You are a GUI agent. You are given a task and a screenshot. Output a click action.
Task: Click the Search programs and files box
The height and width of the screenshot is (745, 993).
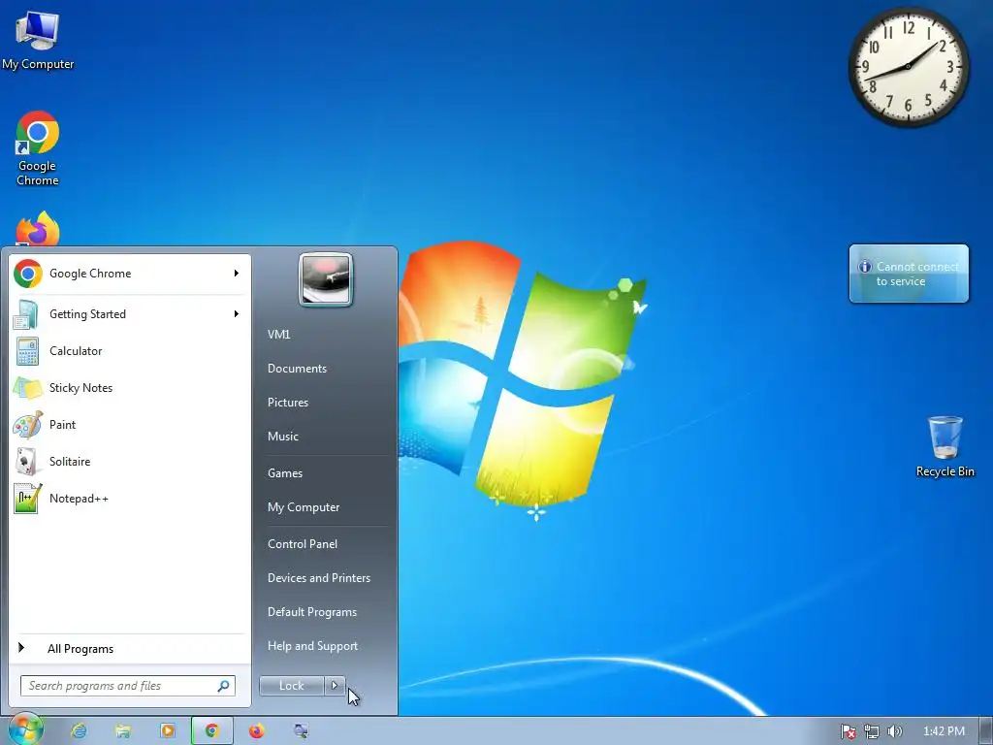pos(128,686)
